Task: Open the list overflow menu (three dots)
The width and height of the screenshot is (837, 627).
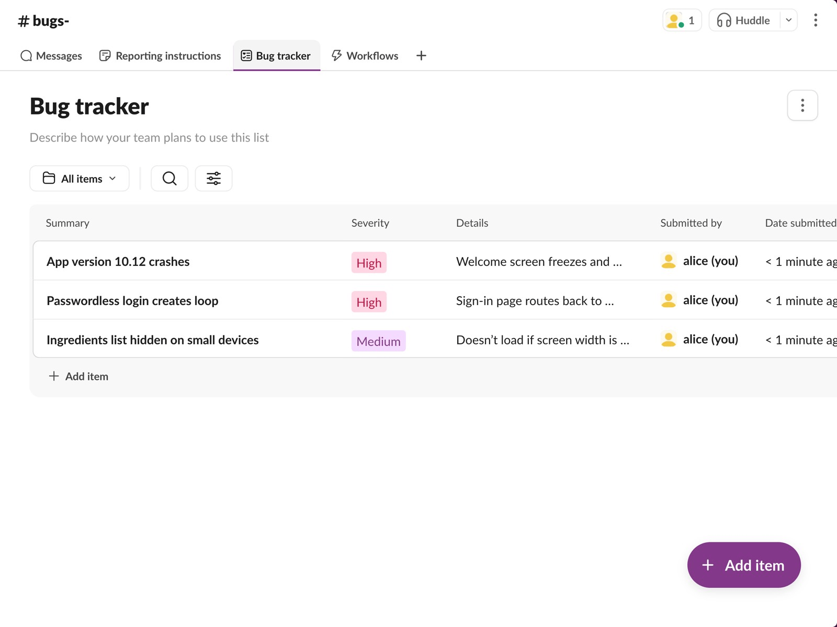Action: (802, 105)
